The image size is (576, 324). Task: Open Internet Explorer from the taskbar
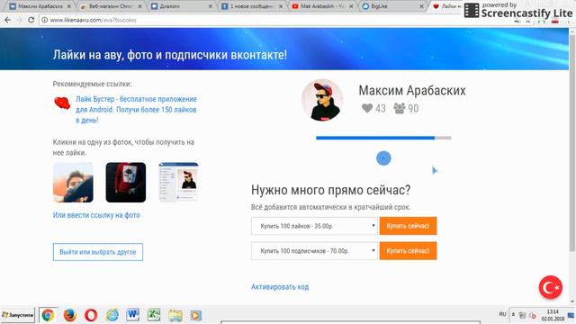tap(112, 315)
